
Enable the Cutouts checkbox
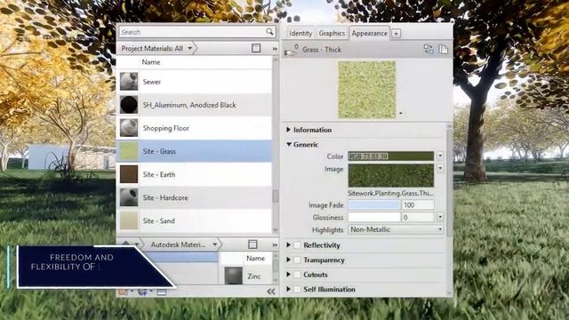(297, 275)
